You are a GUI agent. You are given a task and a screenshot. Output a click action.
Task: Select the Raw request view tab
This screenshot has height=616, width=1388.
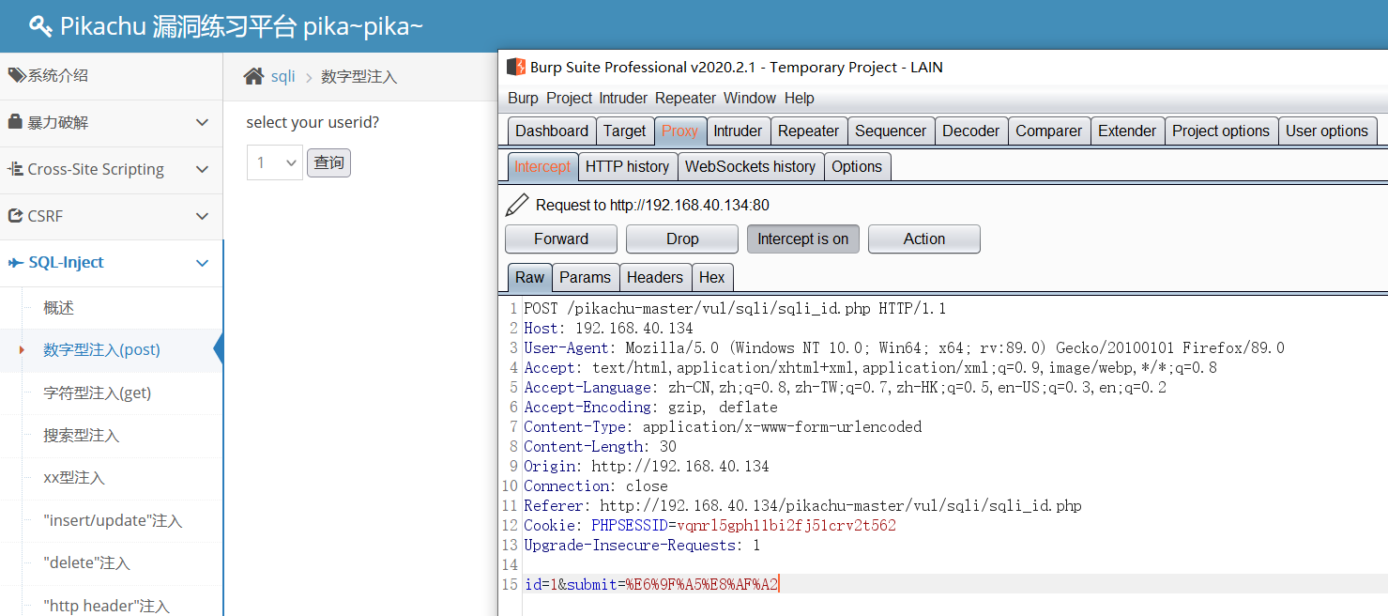pyautogui.click(x=529, y=277)
